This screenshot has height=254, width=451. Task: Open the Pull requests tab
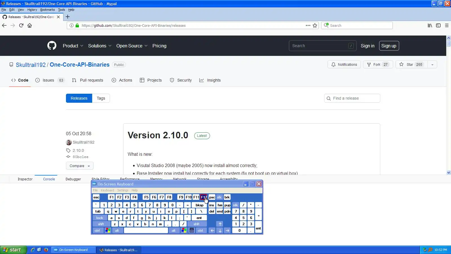coord(87,80)
